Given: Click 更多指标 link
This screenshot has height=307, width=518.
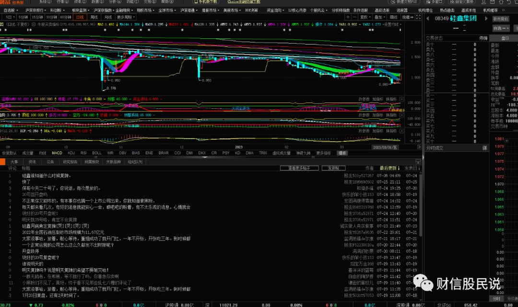Looking at the screenshot, I should (x=323, y=153).
